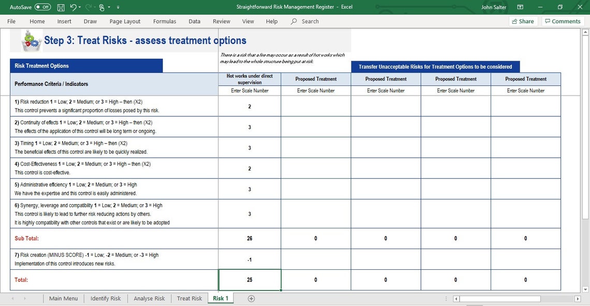Open the Undo history dropdown arrow
This screenshot has width=590, height=306.
click(x=80, y=7)
